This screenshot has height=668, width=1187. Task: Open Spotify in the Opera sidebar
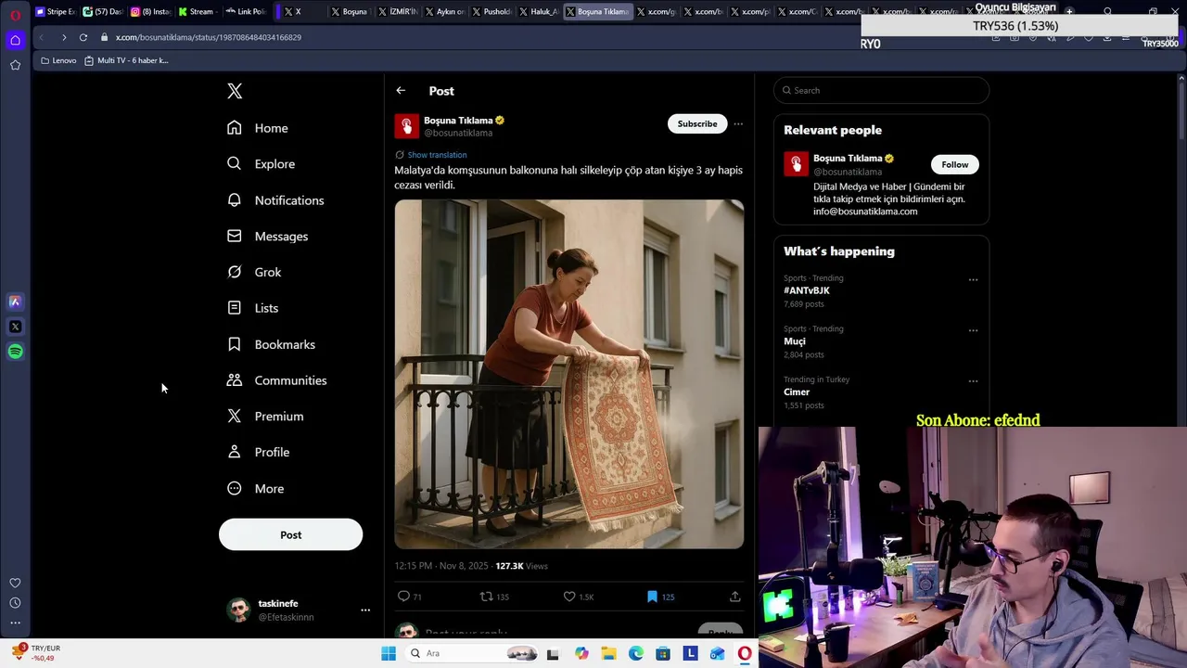tap(15, 352)
